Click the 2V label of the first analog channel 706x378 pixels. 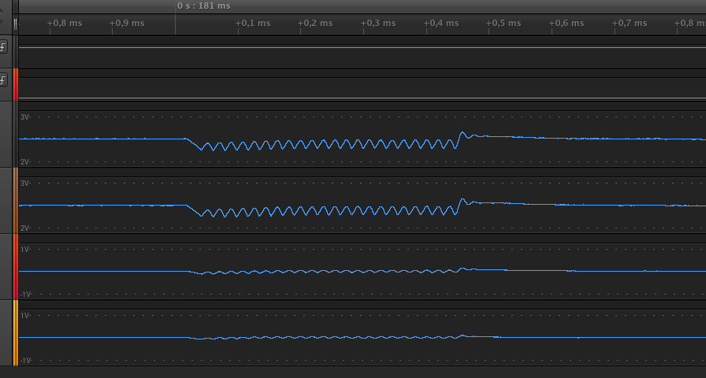pyautogui.click(x=25, y=162)
